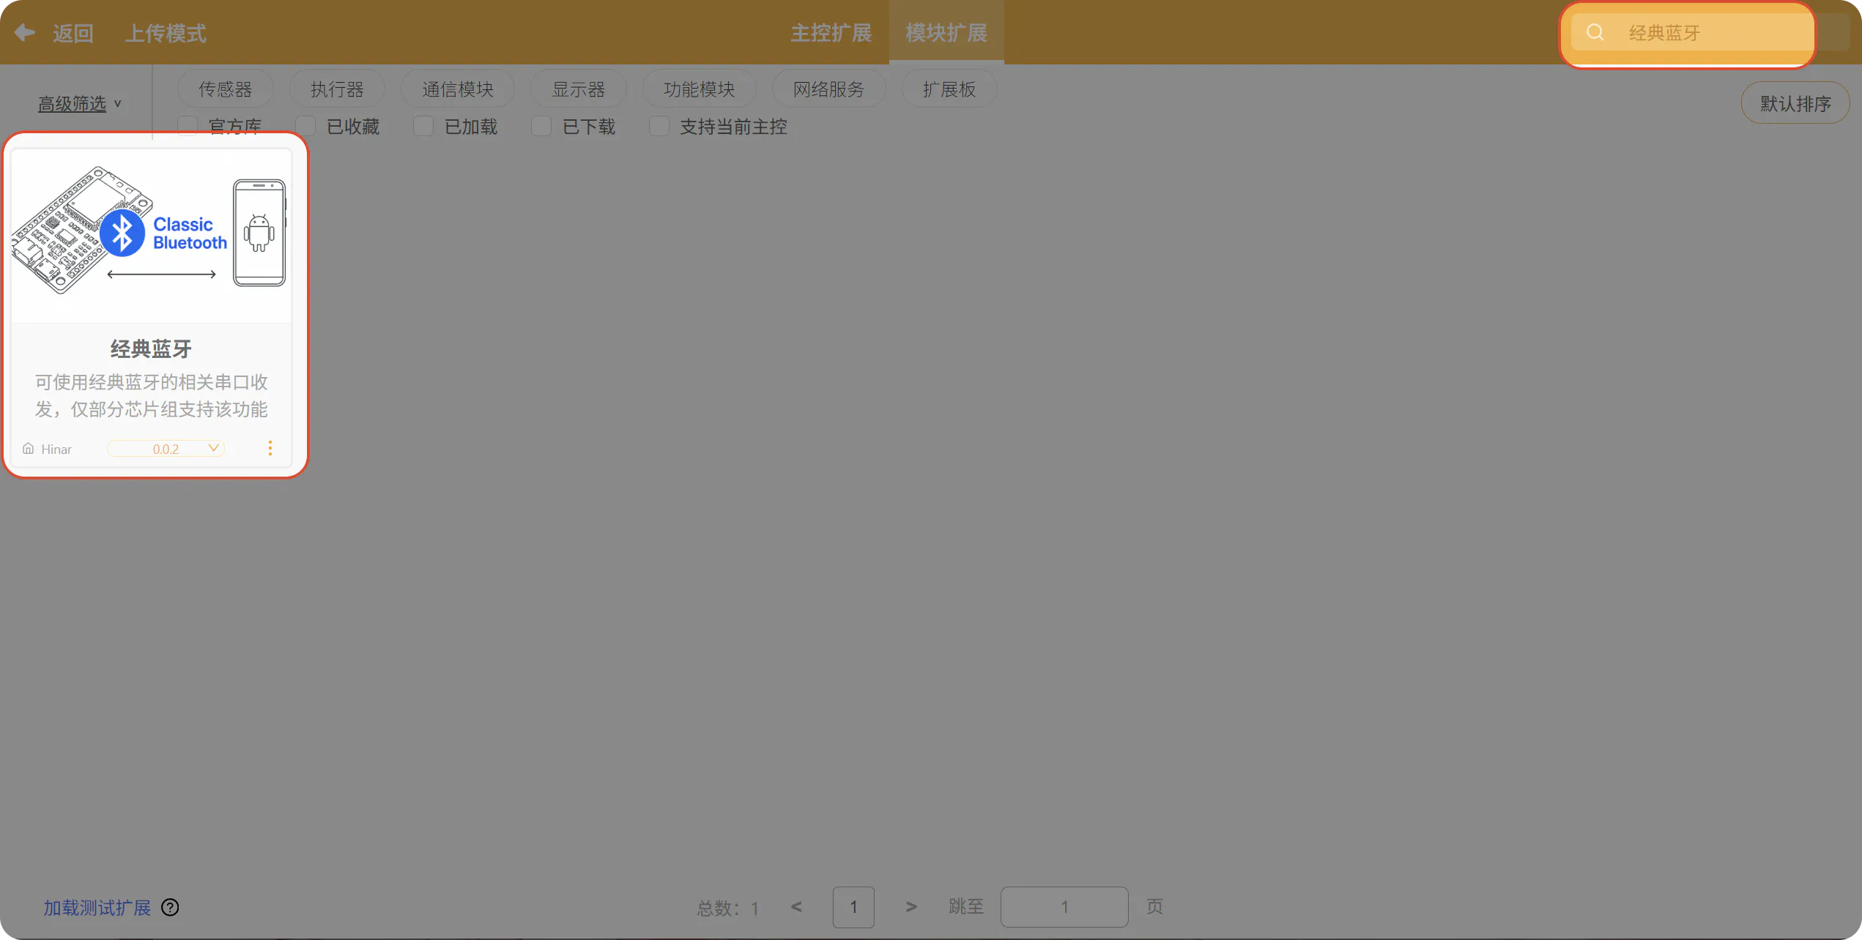Toggle the 官方库 checkbox

pyautogui.click(x=188, y=127)
